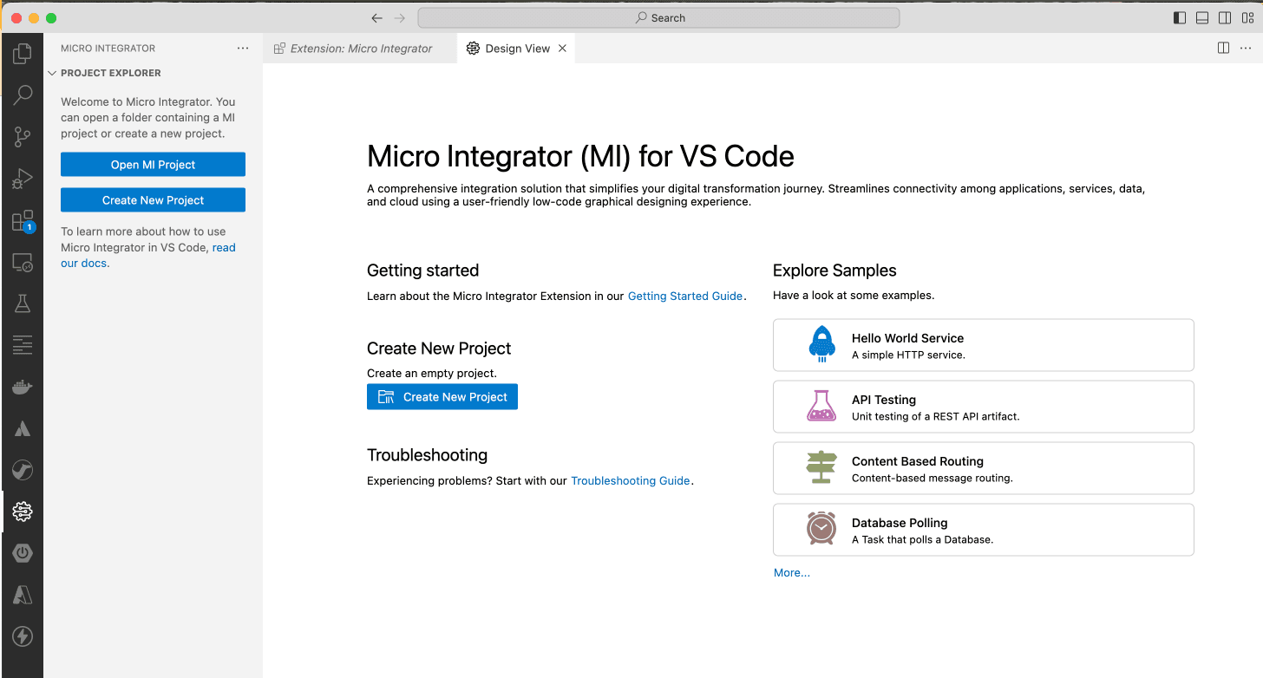Click the top Search command bar

coord(658,17)
